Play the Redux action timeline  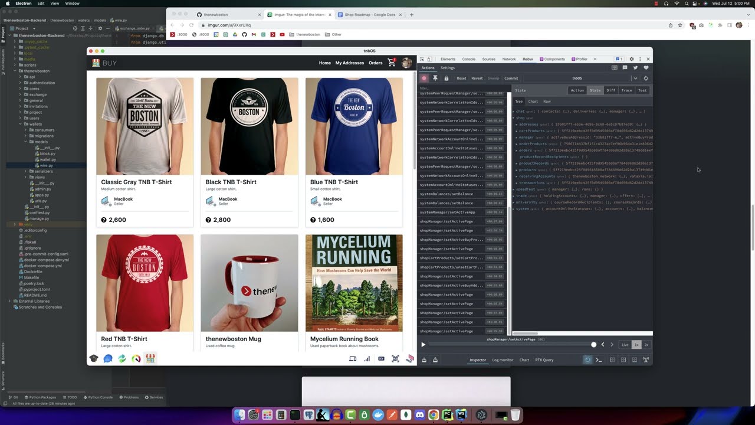click(423, 345)
